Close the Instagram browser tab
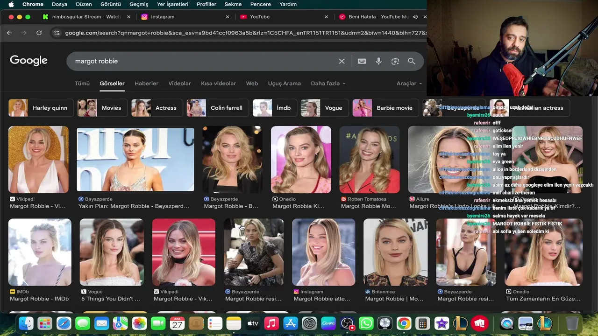598x336 pixels. pos(228,17)
